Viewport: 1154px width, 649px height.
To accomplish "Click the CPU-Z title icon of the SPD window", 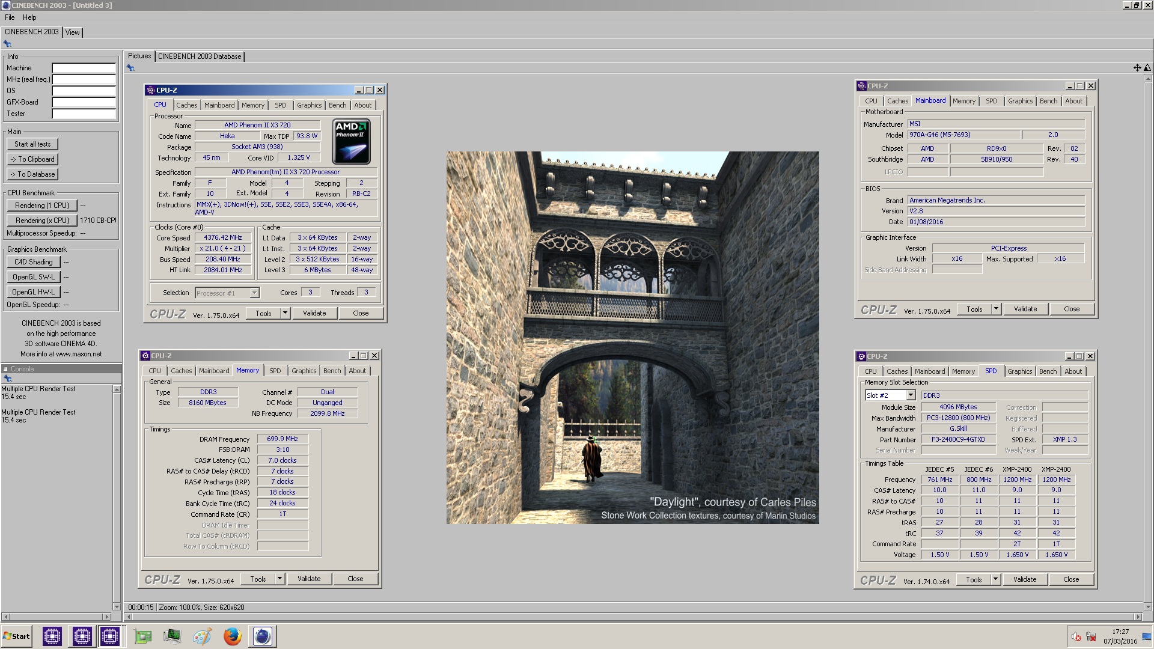I will (x=861, y=356).
